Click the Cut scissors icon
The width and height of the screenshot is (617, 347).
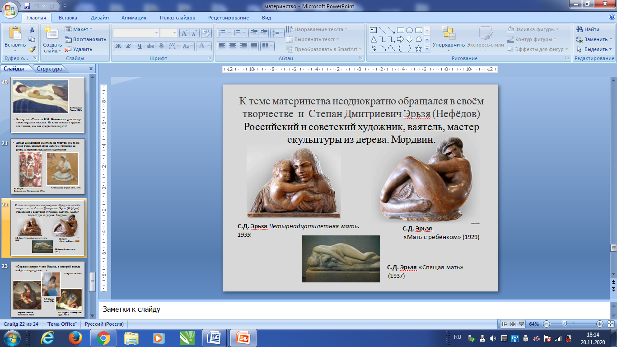click(32, 29)
